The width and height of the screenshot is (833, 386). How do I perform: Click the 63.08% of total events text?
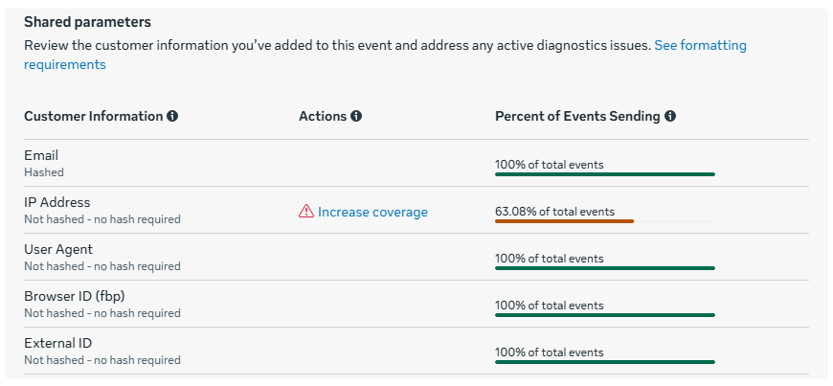(554, 211)
